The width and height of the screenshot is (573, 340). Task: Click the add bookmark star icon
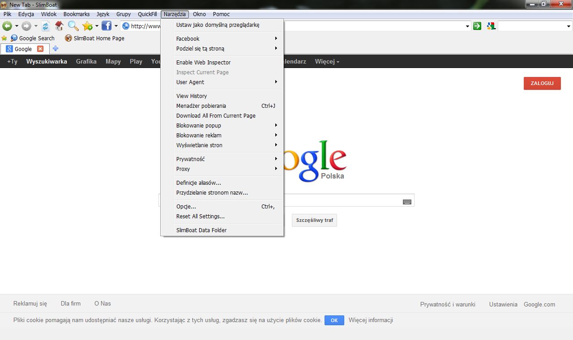click(x=87, y=26)
